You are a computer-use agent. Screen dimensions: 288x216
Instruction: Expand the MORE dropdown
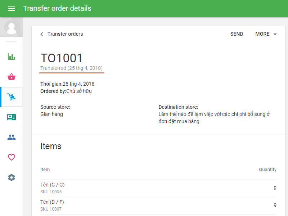click(x=262, y=34)
